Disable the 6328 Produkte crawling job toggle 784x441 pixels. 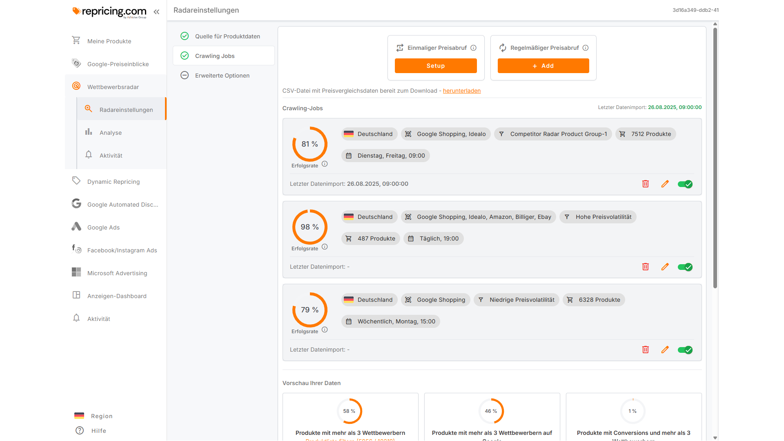685,350
